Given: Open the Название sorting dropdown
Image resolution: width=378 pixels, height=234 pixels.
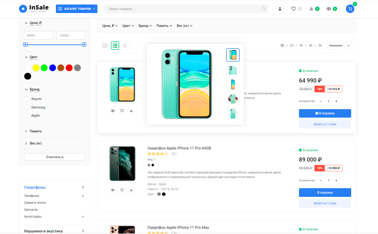Looking at the screenshot, I should [x=339, y=46].
